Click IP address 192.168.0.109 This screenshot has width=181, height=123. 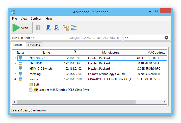pos(73,79)
